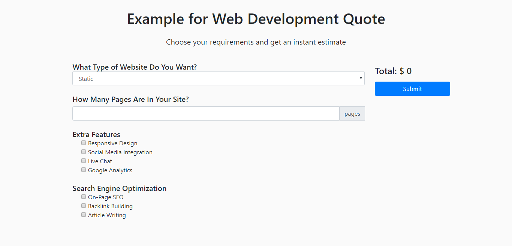The image size is (512, 246).
Task: Check the Social Media Integration option
Action: (x=83, y=152)
